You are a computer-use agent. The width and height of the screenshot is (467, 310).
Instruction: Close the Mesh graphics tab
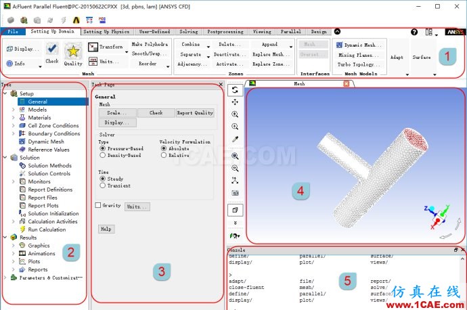[x=346, y=84]
